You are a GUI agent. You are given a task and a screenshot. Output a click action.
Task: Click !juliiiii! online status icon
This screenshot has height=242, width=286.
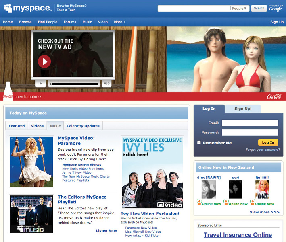253,202
